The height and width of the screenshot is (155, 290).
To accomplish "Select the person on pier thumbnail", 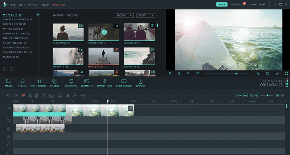I will pos(104,56).
